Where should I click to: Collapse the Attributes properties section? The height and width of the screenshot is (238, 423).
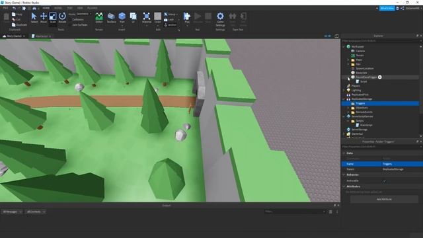click(x=344, y=186)
